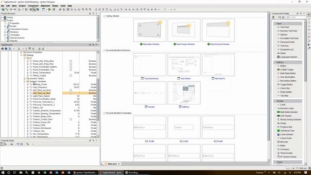Screen dimensions: 311x175
Task: Save project using the toolbar save icon
Action: 3,9
